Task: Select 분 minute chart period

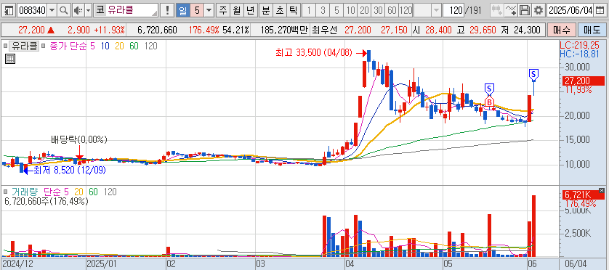Action: click(x=266, y=10)
